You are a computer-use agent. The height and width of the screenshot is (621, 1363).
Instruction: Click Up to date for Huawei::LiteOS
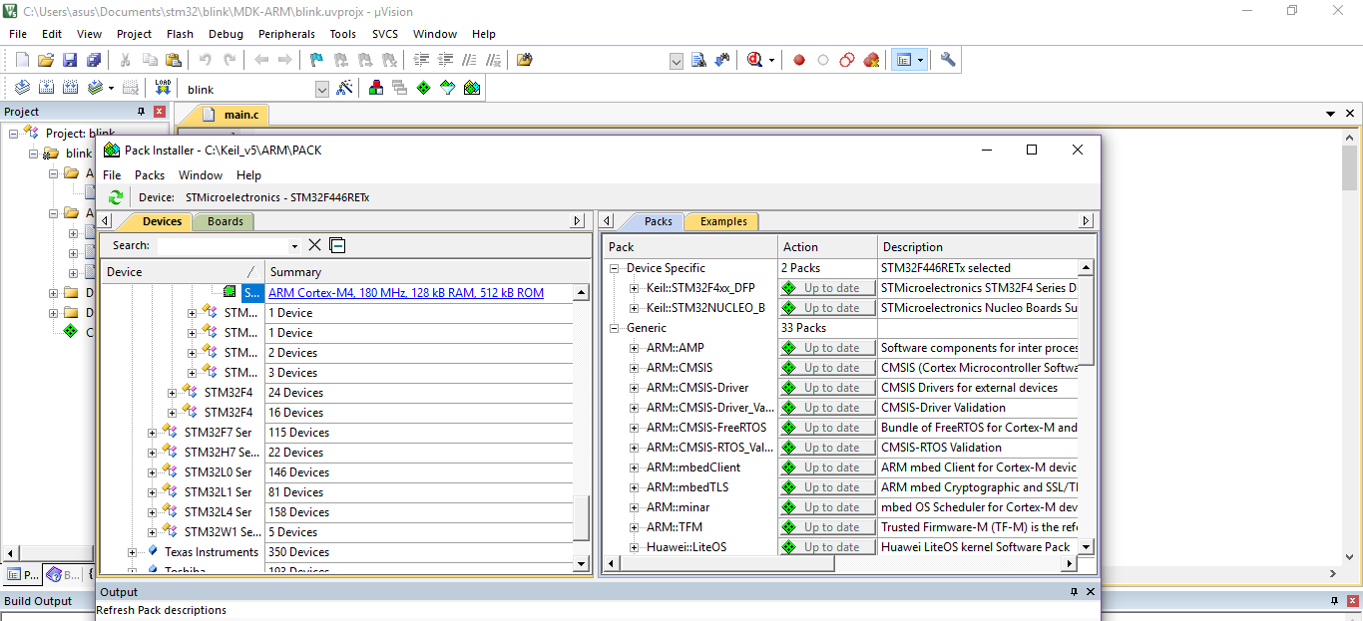pos(827,547)
